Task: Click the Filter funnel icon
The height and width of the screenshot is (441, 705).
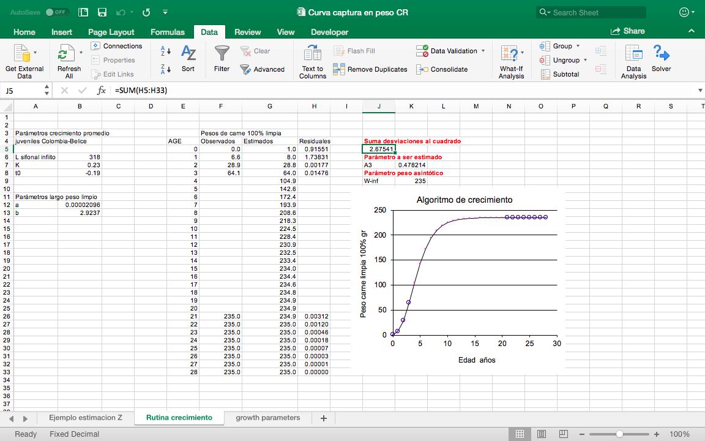Action: coord(222,54)
